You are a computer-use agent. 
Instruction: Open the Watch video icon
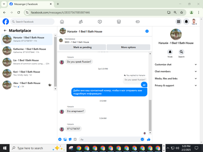click(x=100, y=21)
